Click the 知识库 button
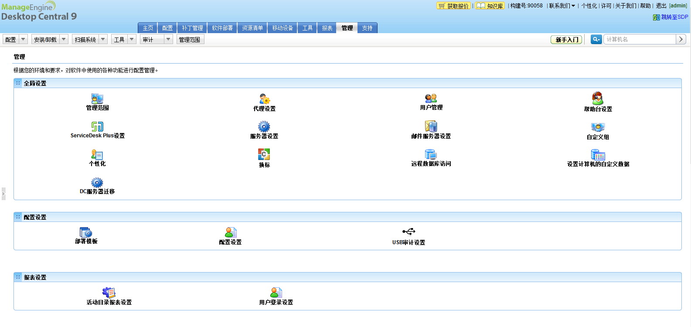 tap(490, 6)
